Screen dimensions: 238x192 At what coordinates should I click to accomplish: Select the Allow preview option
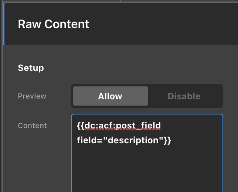point(110,96)
